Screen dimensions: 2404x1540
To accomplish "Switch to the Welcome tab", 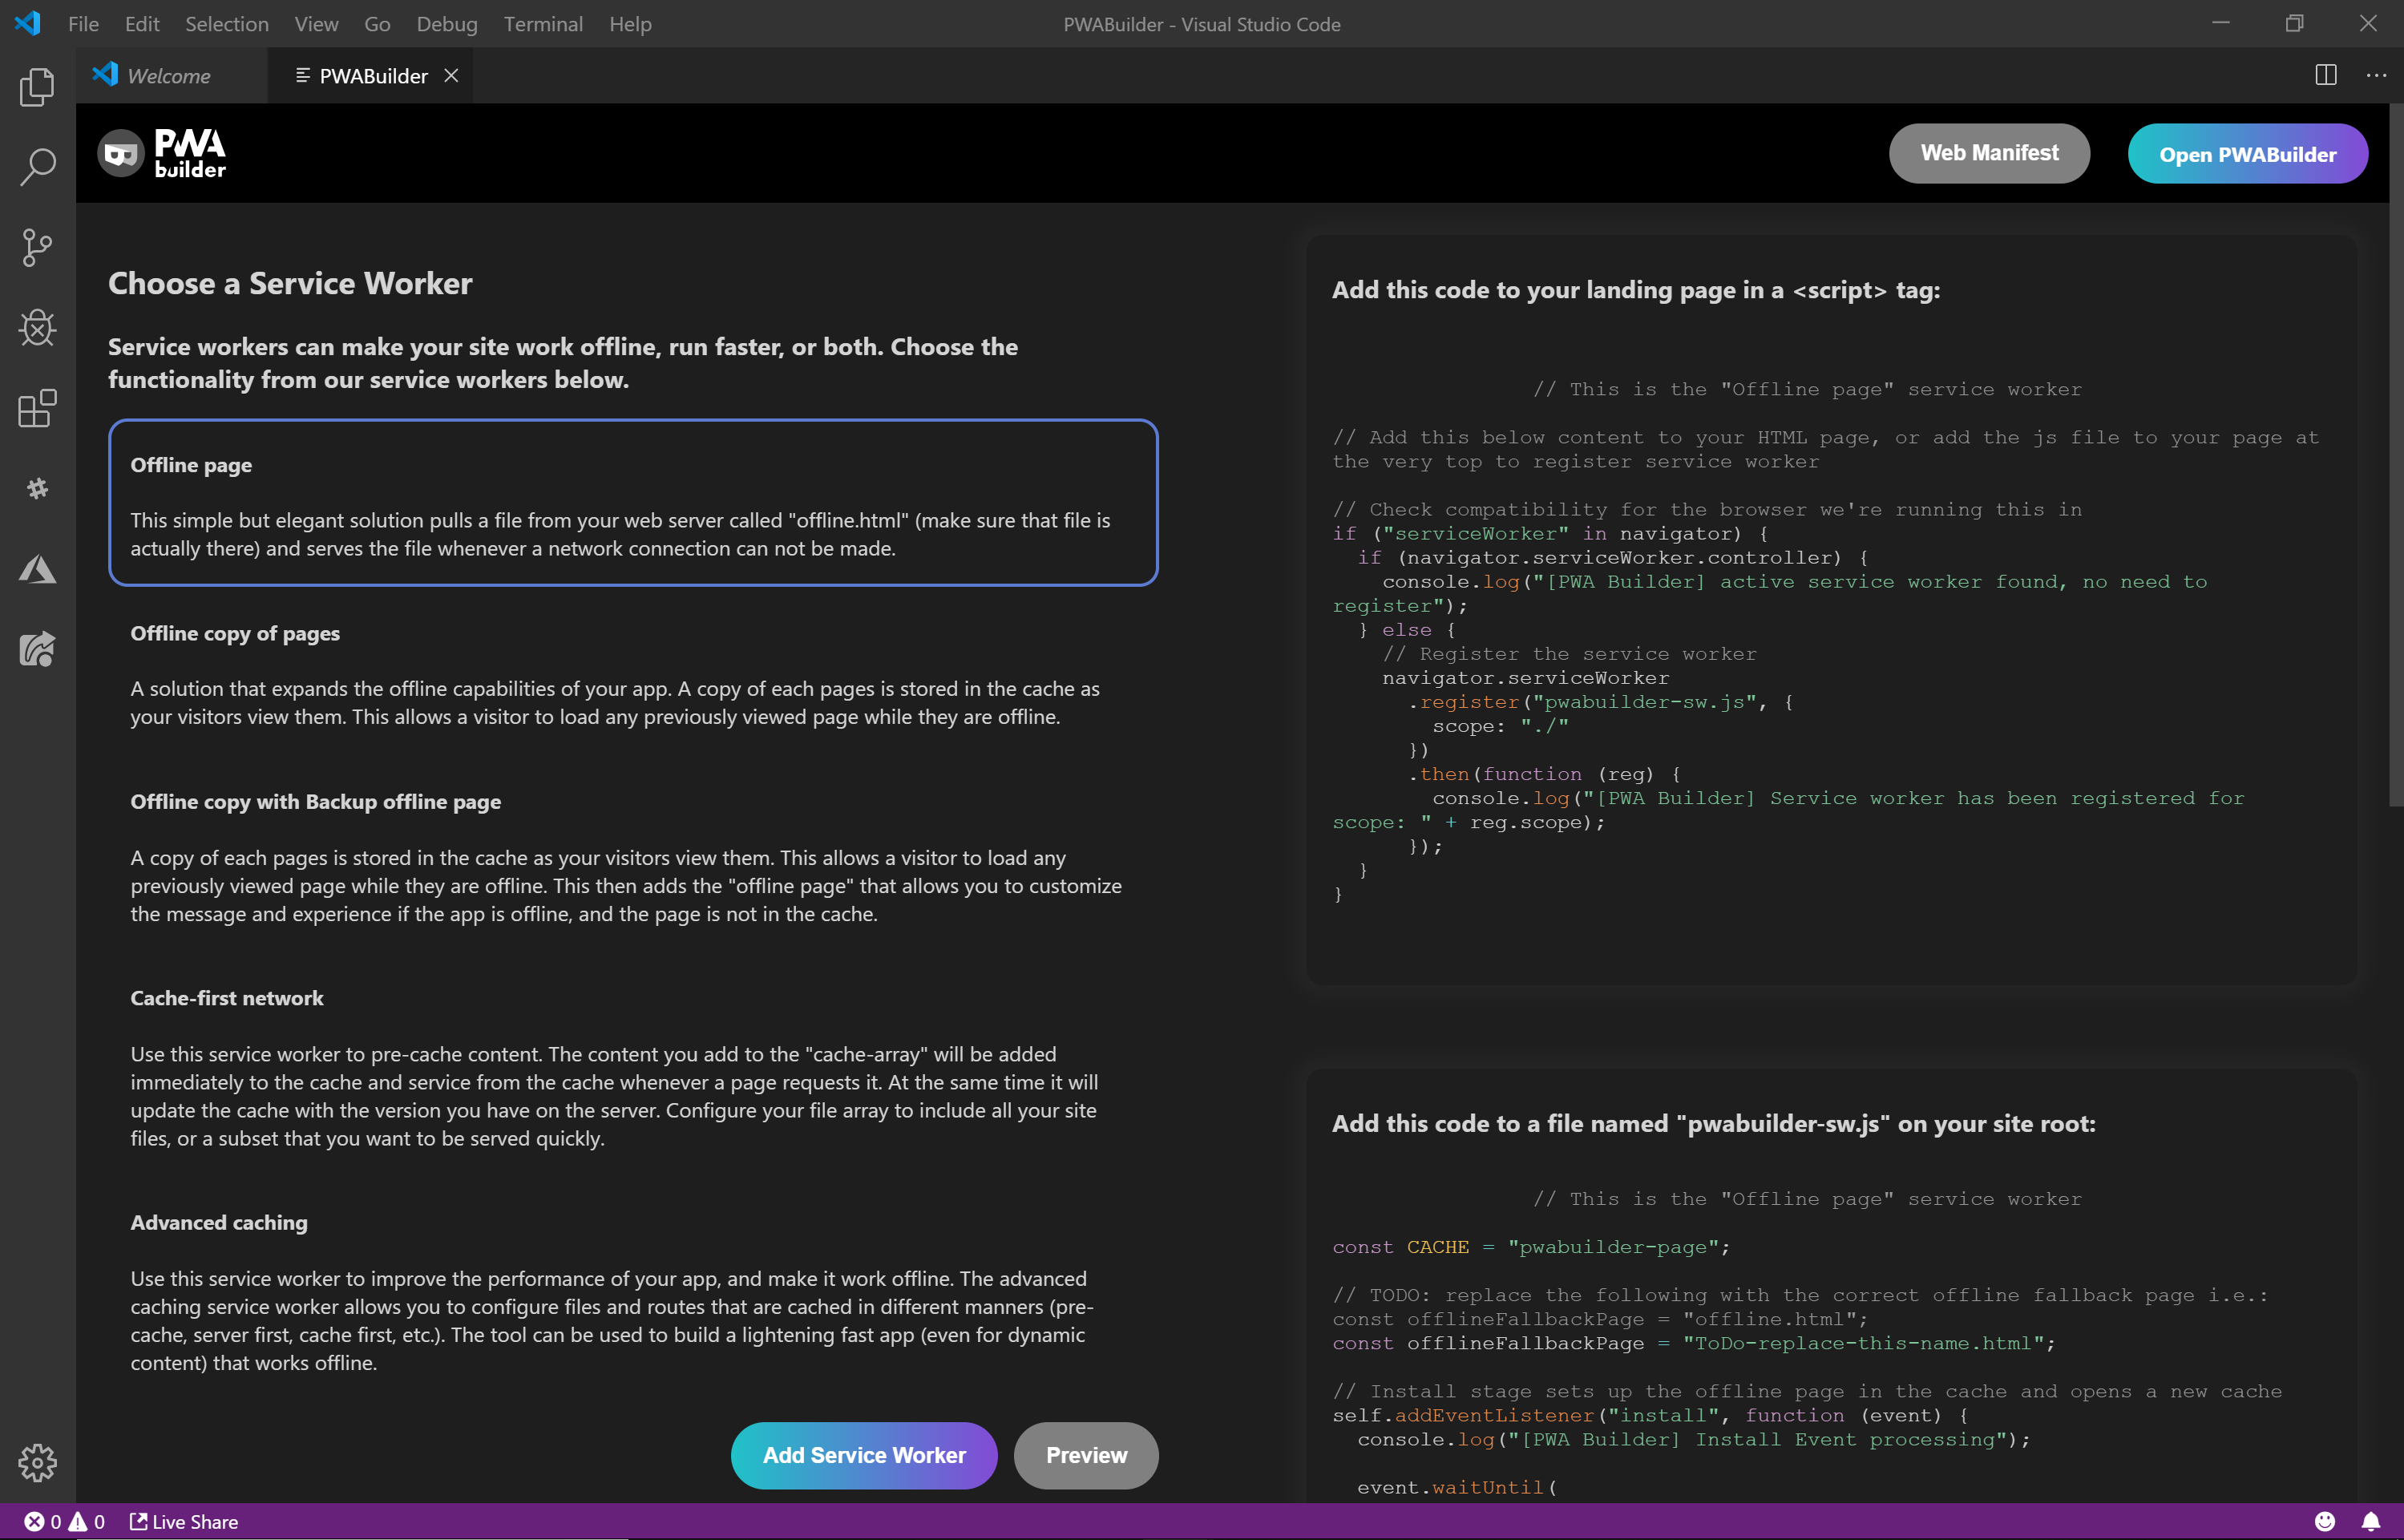I will (x=168, y=75).
